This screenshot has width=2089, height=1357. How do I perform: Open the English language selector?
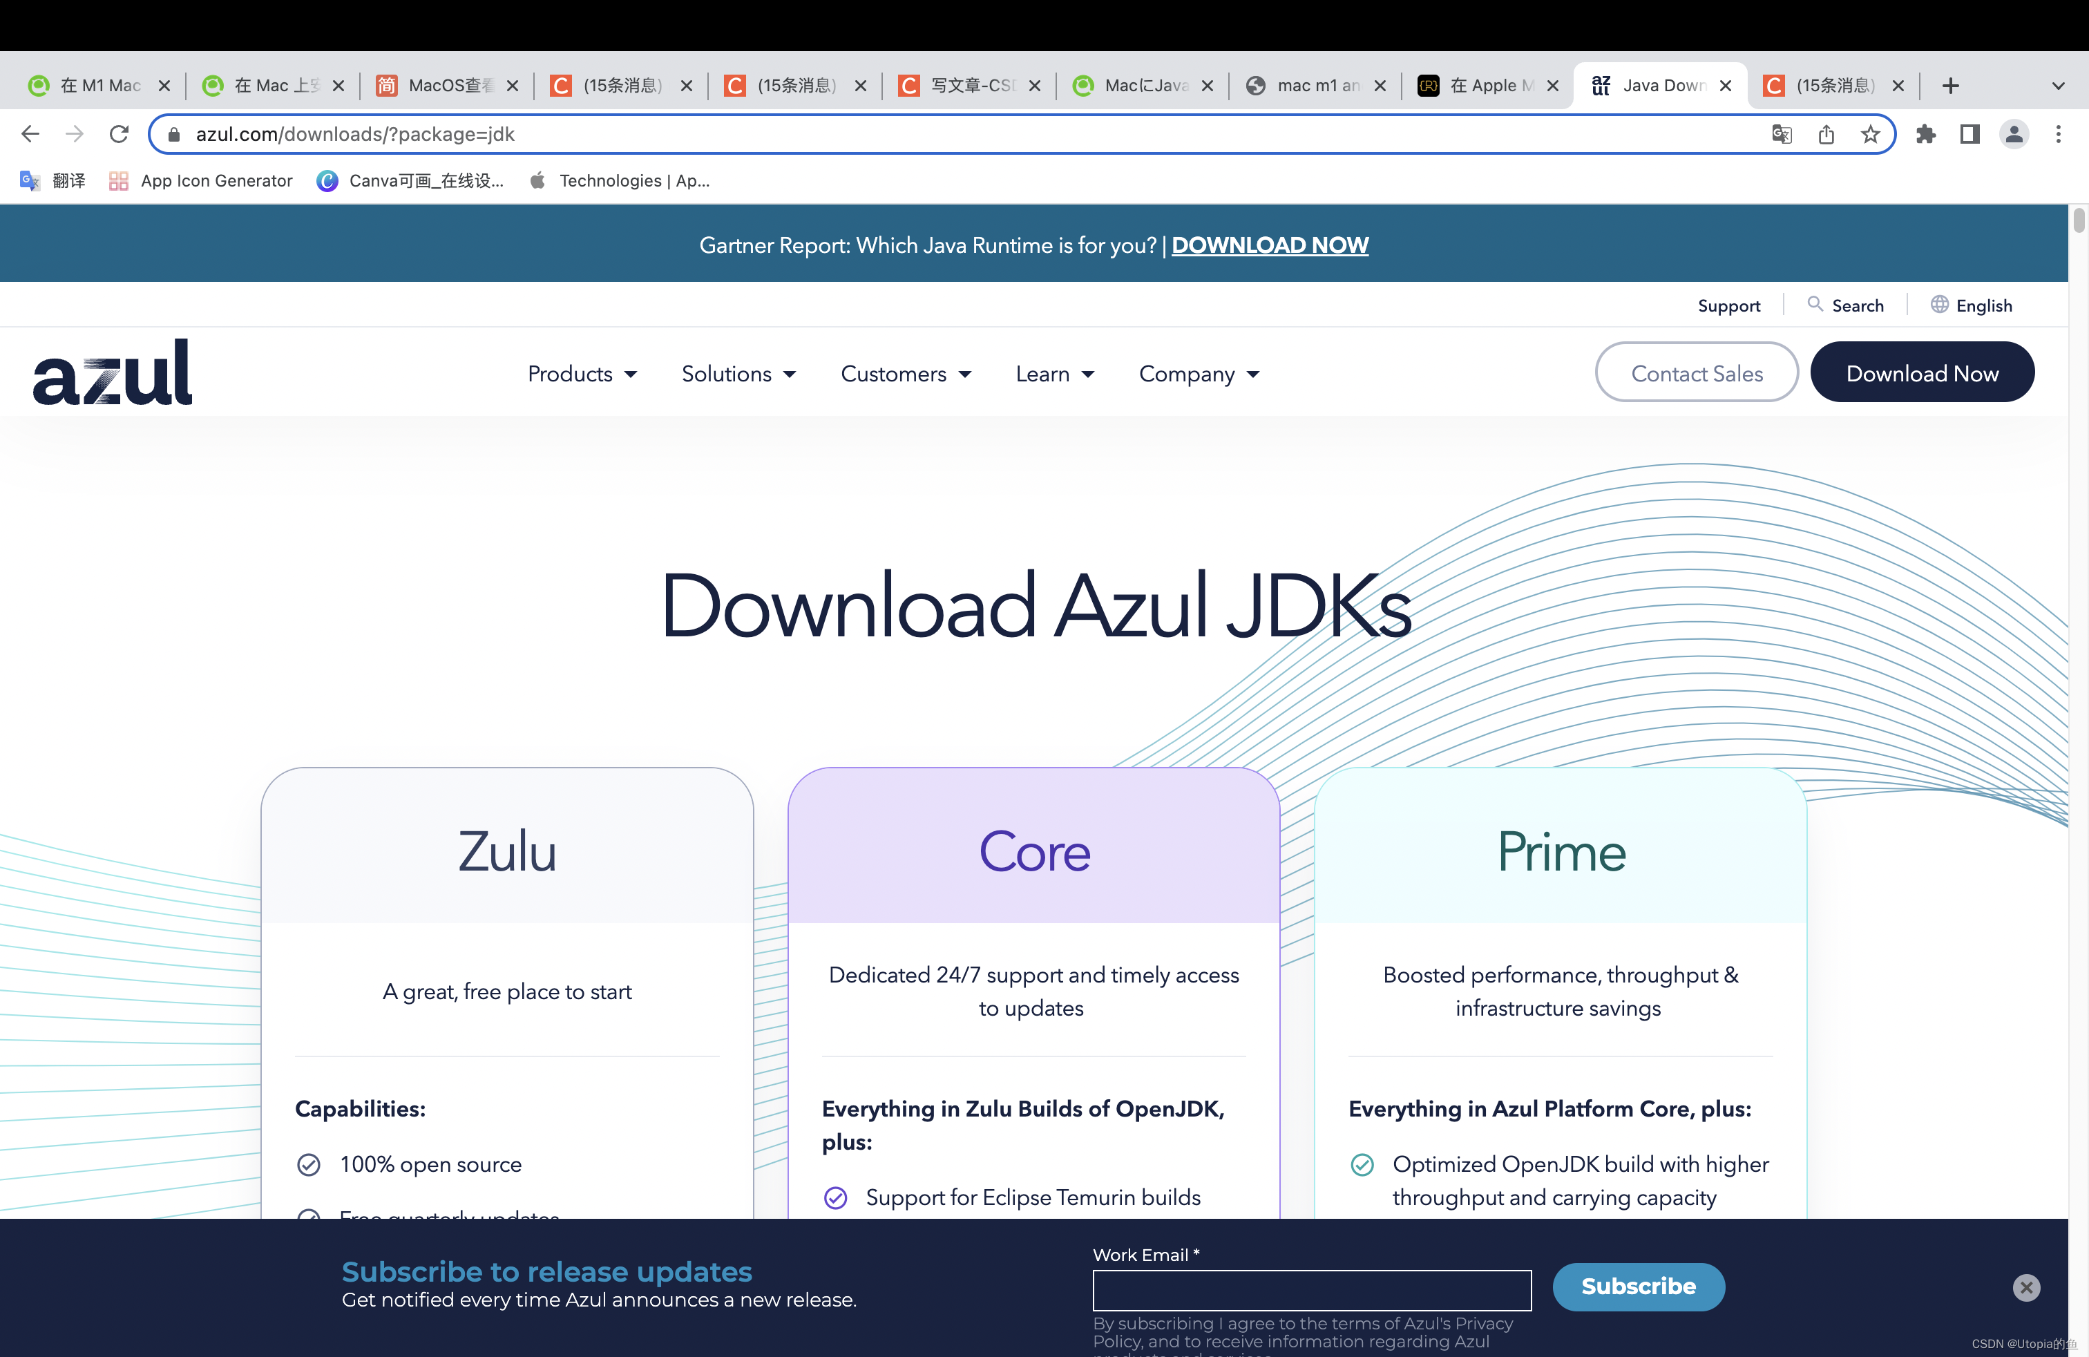1972,305
